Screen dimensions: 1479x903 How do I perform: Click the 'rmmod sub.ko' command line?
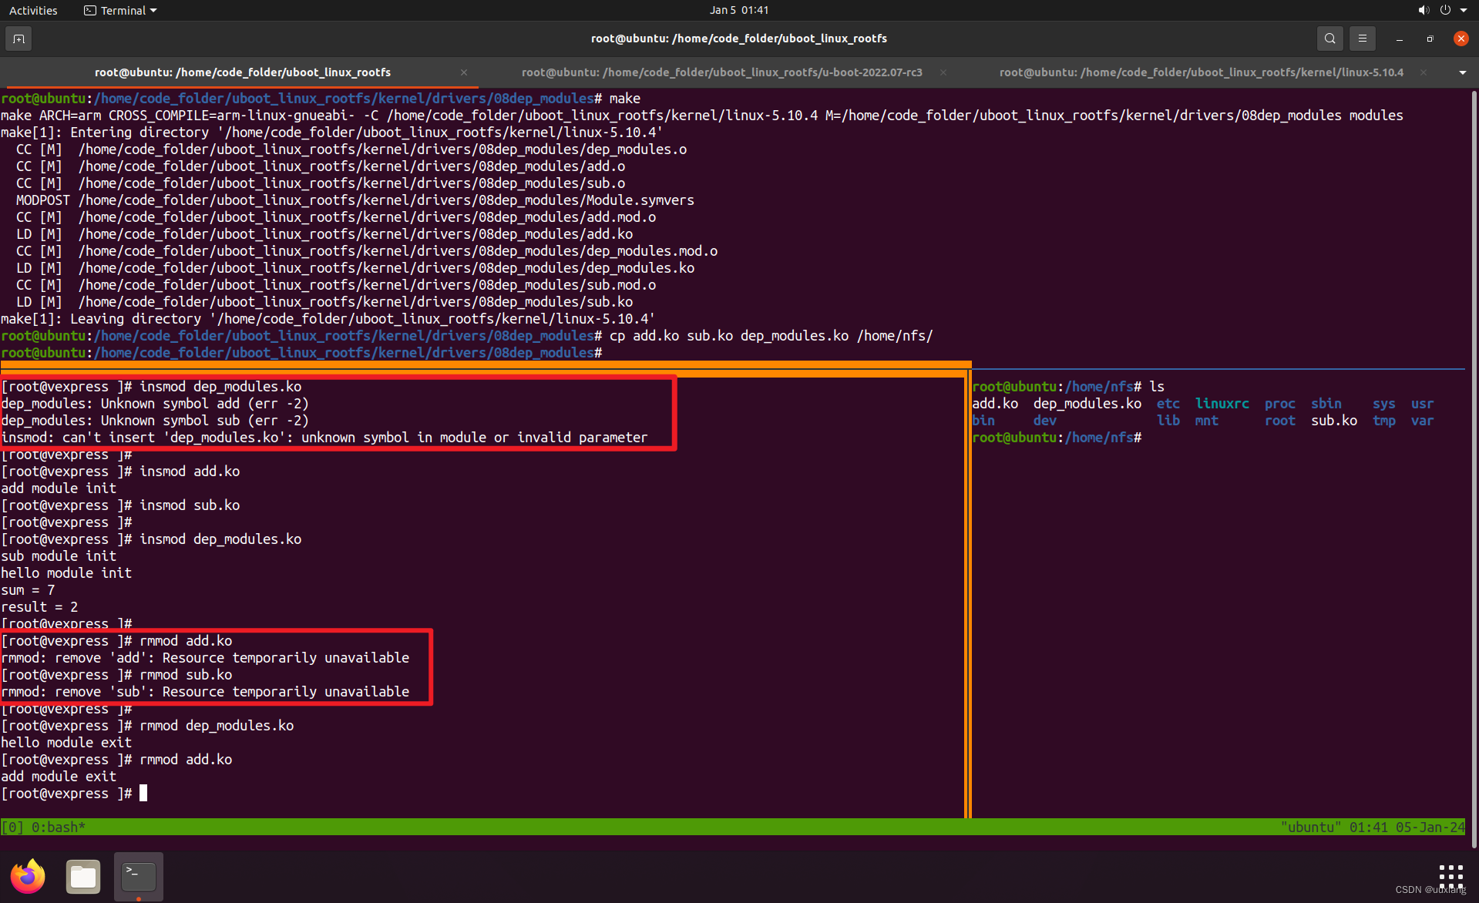[116, 675]
